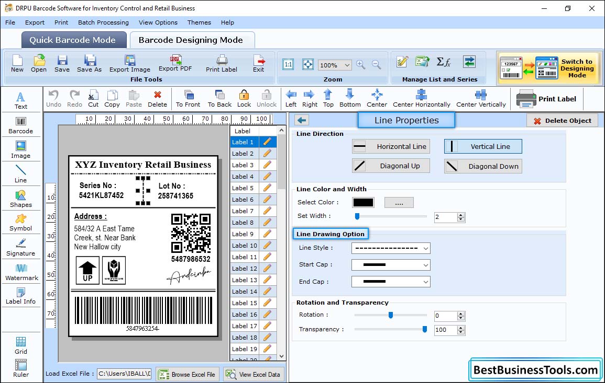Viewport: 605px width, 383px height.
Task: Click the Save icon
Action: pos(62,64)
